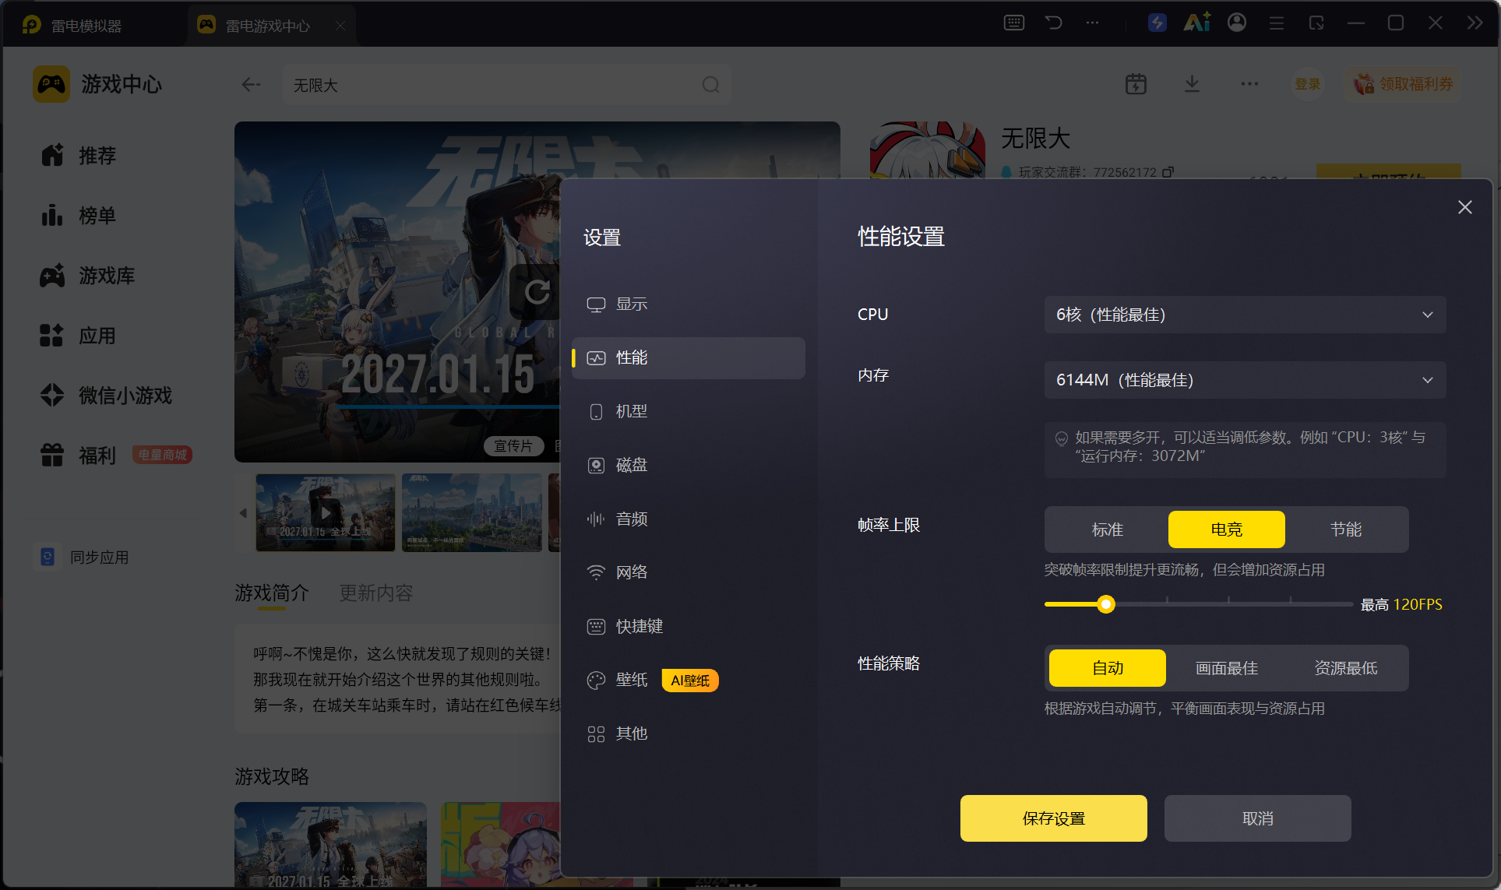Viewport: 1501px width, 890px height.
Task: Open the download manager arrow icon
Action: coord(1192,84)
